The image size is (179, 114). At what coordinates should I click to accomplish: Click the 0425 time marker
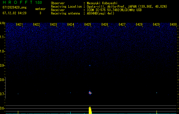88,25
